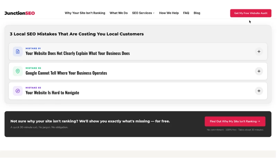Go to the What We Do section
Image resolution: width=277 pixels, height=166 pixels.
pos(118,13)
